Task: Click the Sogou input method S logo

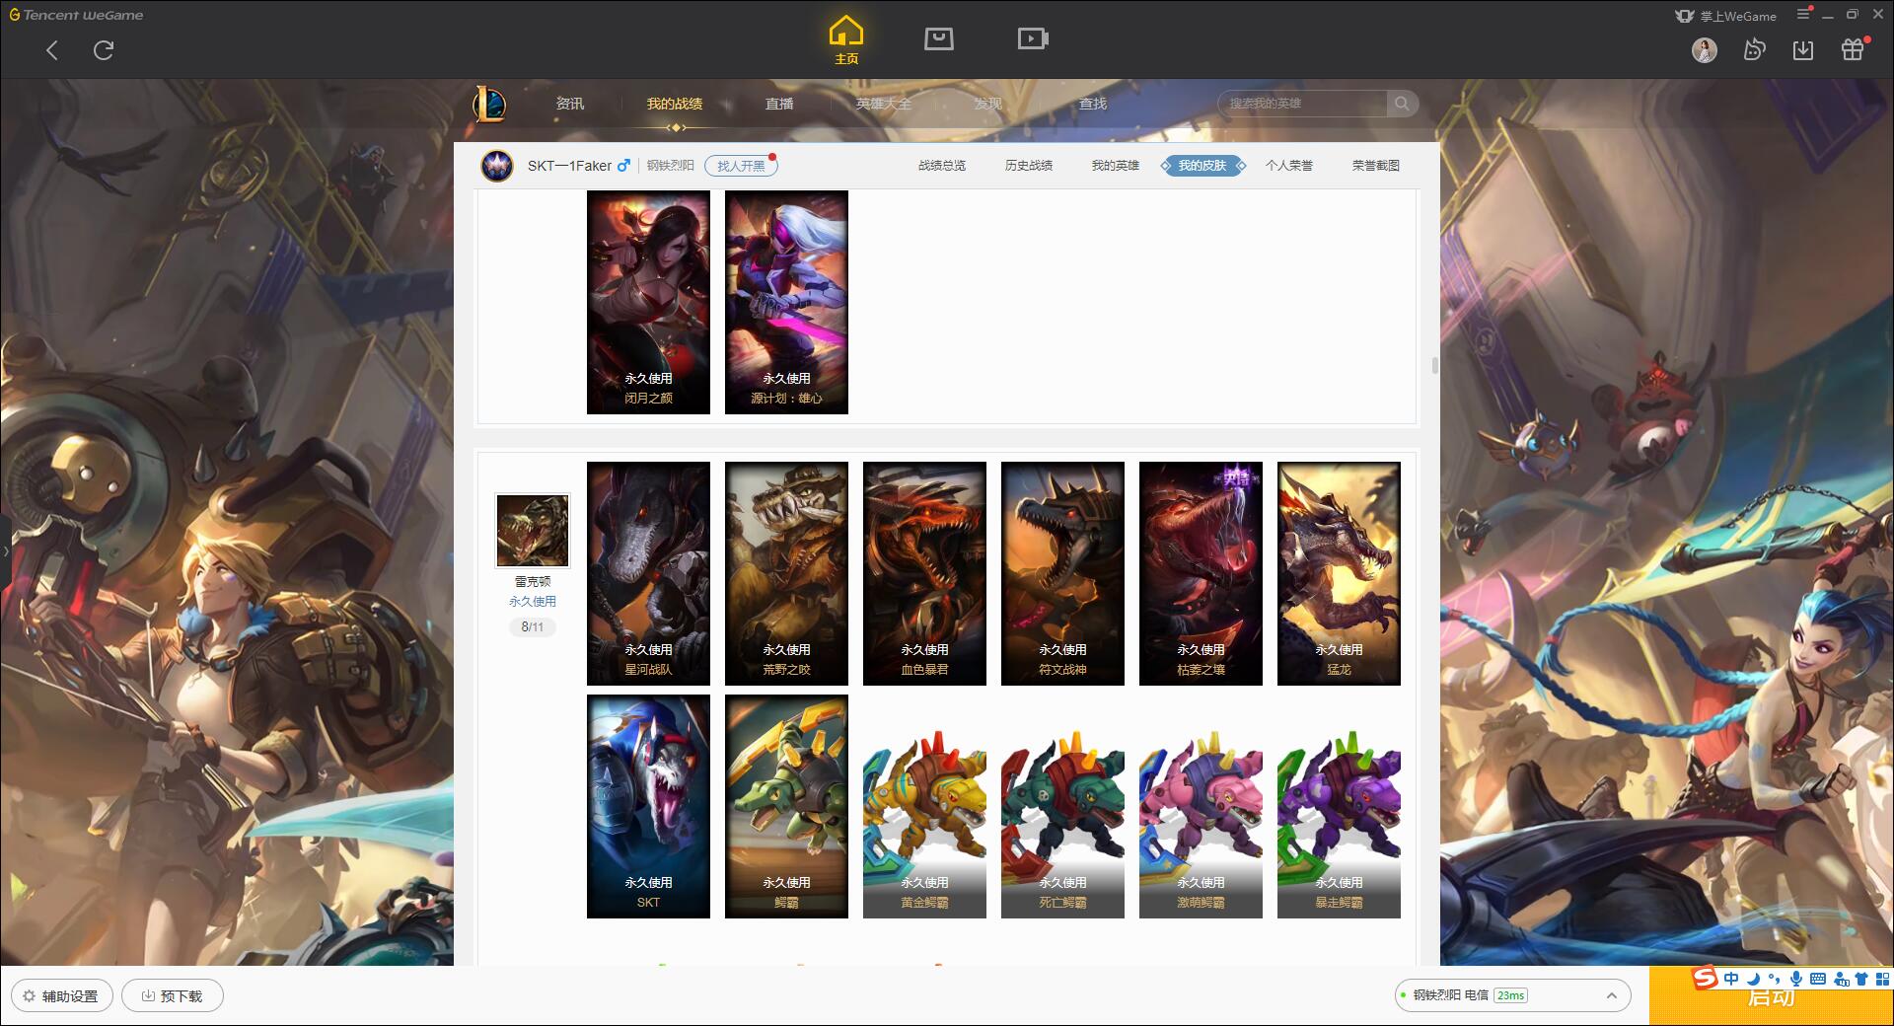Action: (x=1705, y=978)
